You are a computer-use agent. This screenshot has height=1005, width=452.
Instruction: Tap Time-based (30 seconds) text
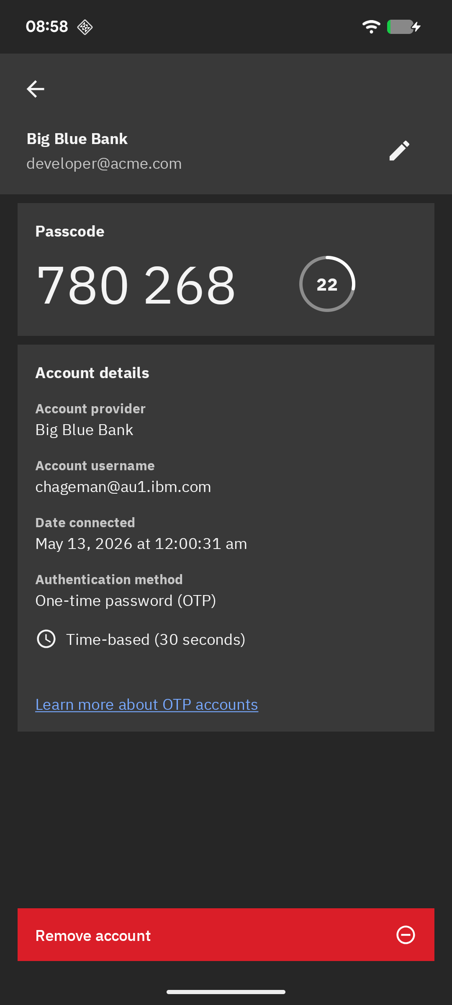[156, 639]
